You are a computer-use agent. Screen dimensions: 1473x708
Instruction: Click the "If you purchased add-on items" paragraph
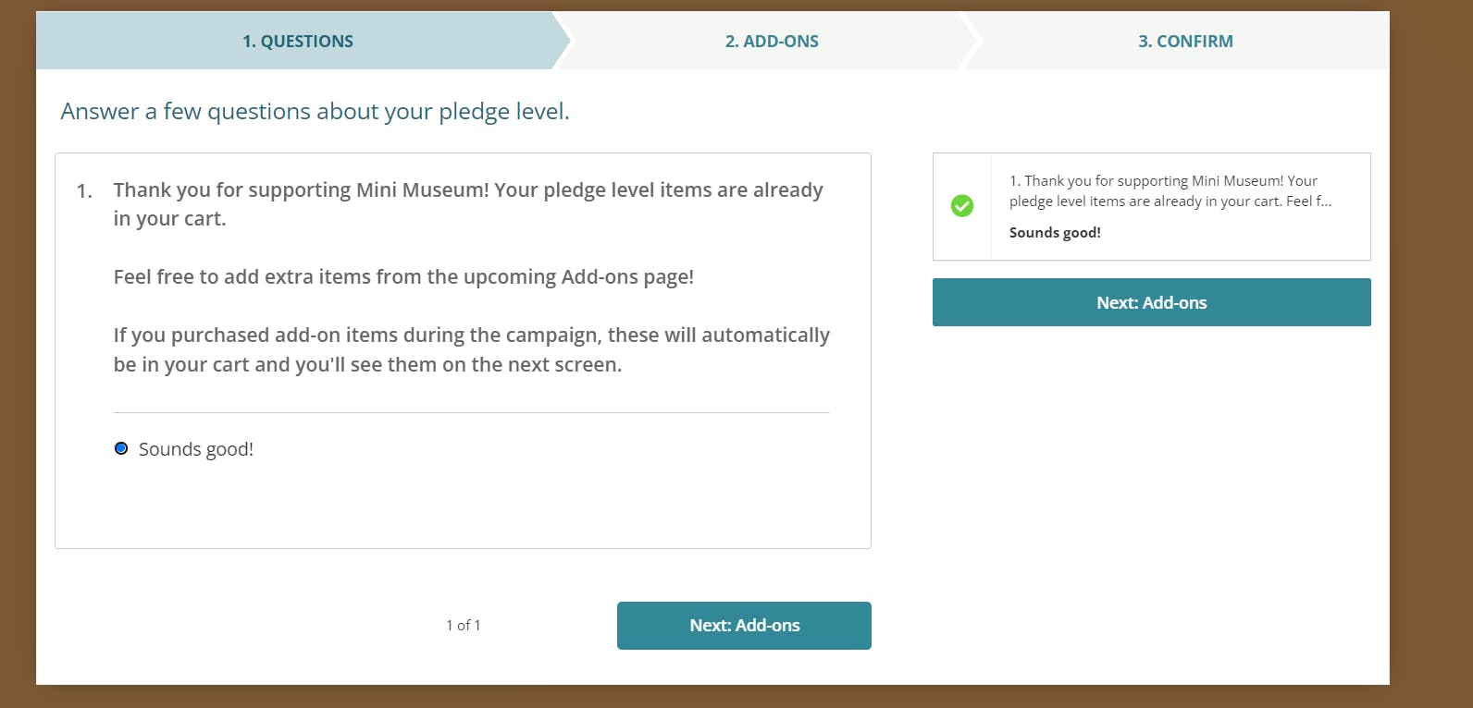click(471, 349)
